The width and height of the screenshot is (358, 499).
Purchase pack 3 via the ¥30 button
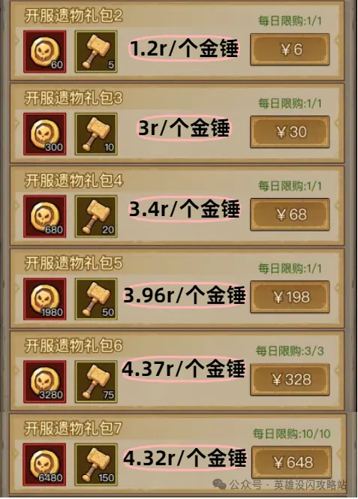[x=290, y=132]
